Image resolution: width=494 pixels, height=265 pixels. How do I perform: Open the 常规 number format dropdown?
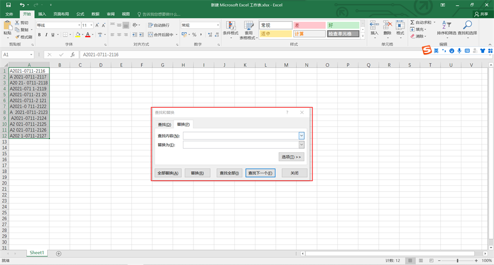point(218,25)
